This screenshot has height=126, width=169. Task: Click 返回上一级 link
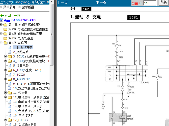[12, 16]
